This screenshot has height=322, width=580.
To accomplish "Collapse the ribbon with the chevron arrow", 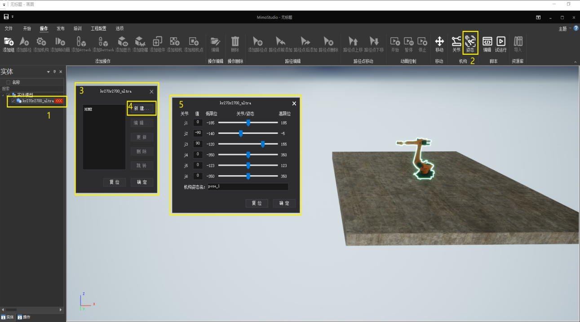I will click(x=576, y=62).
